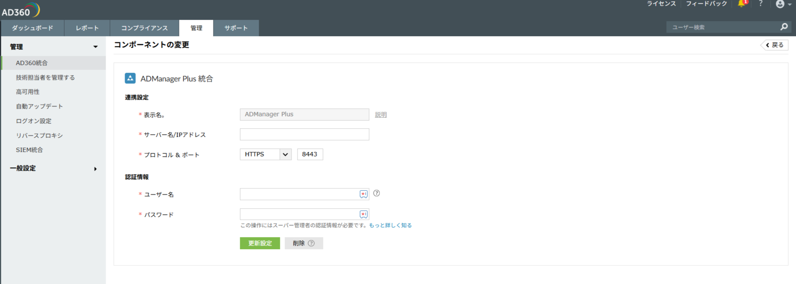The height and width of the screenshot is (284, 796).
Task: Click the 戻る back button
Action: click(x=775, y=45)
